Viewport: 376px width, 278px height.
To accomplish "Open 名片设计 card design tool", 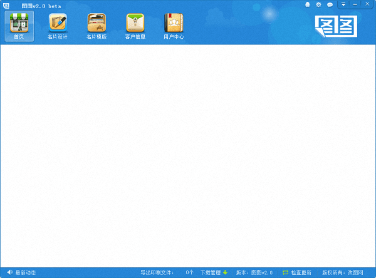I will point(58,26).
